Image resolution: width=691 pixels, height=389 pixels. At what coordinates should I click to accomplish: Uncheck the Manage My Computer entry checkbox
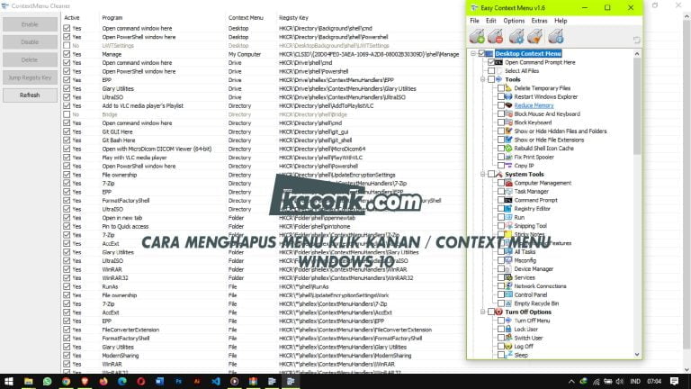67,54
